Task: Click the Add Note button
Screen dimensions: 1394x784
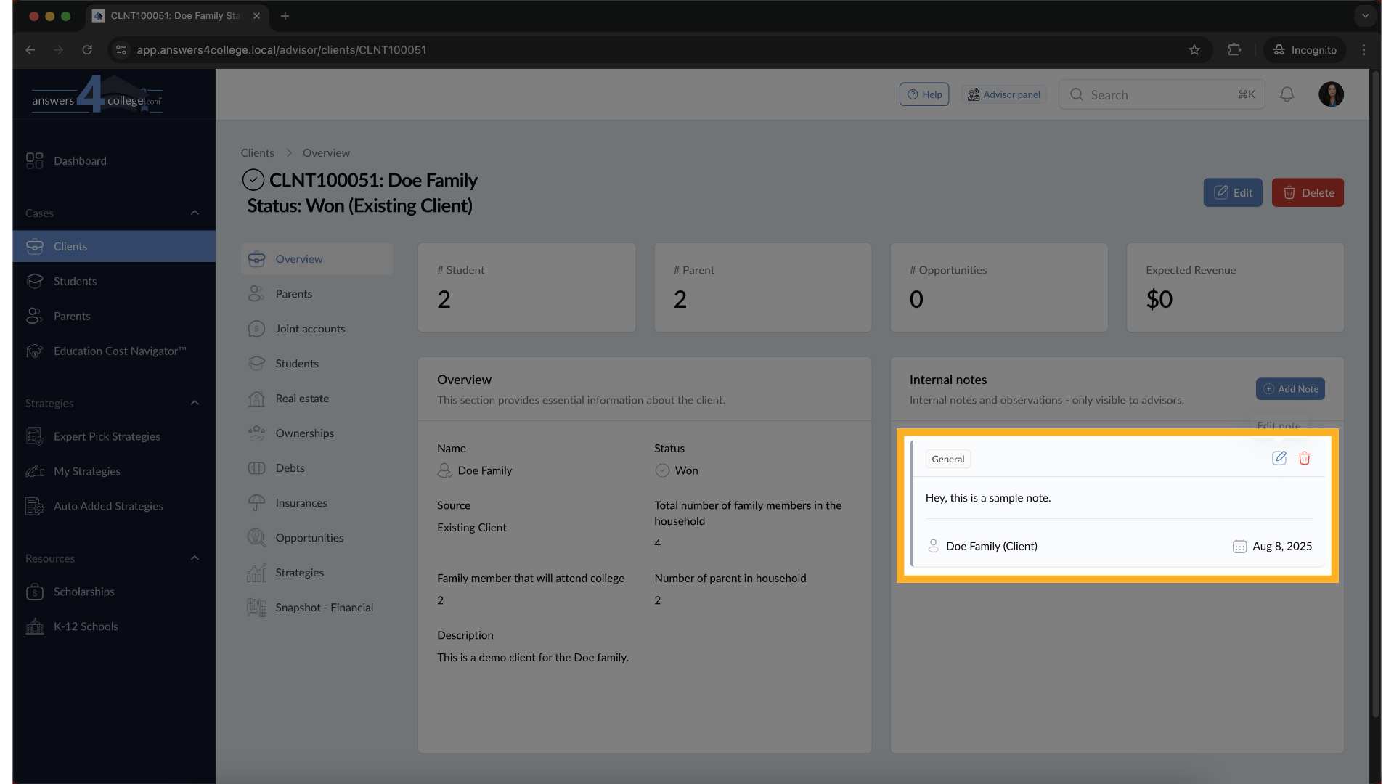Action: tap(1290, 389)
